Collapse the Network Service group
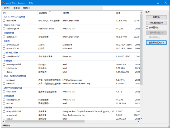170x128 pixels. click(12, 25)
